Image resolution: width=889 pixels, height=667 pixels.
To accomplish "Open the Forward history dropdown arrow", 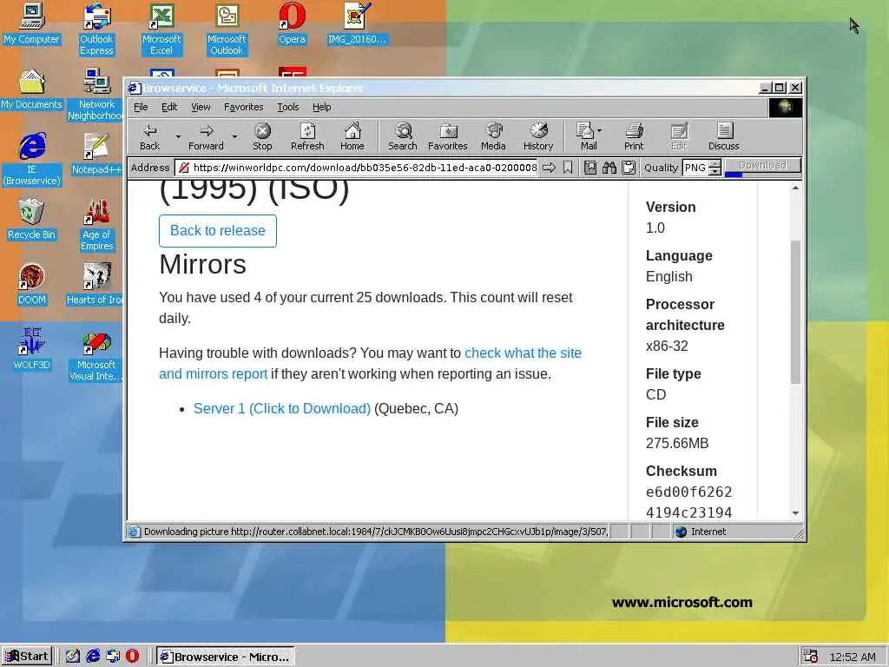I will coord(234,136).
